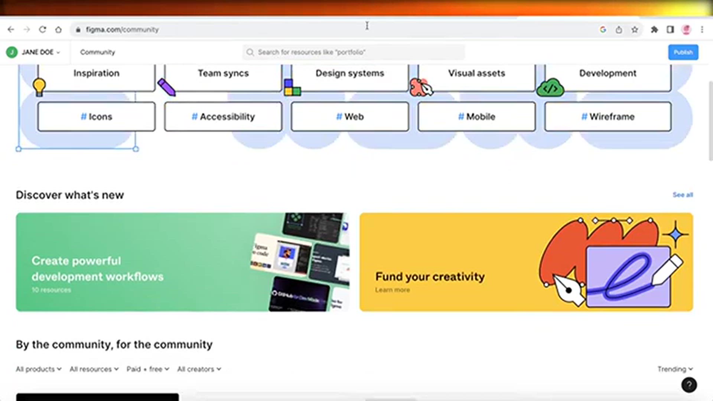Click the share page icon
Image resolution: width=713 pixels, height=401 pixels.
pyautogui.click(x=619, y=30)
